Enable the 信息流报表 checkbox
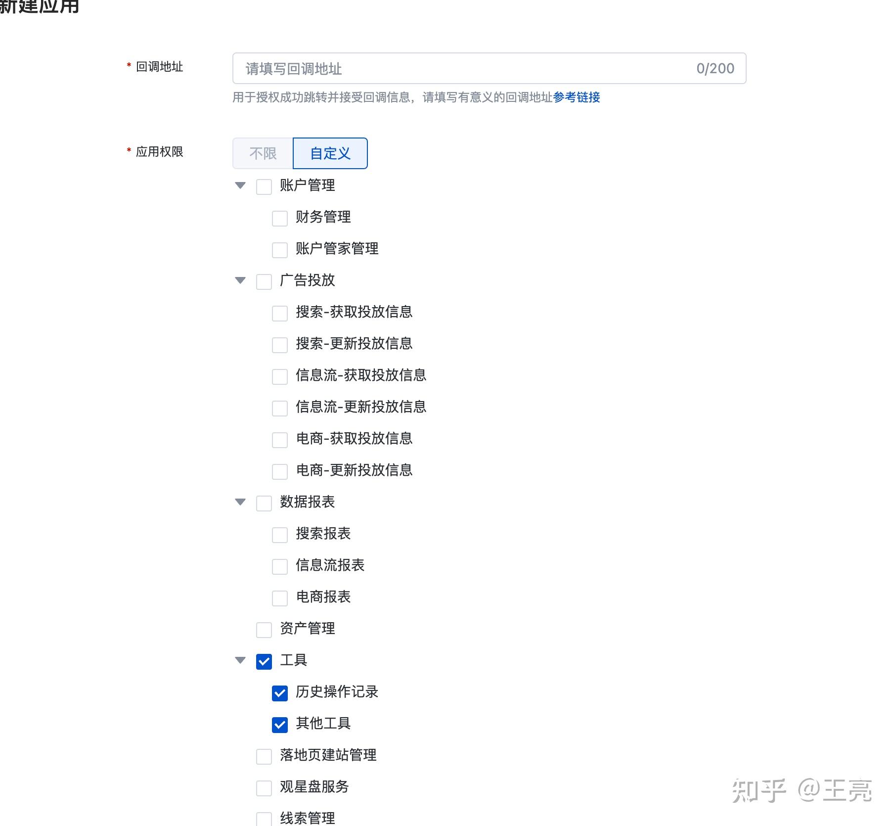Viewport: 895px width, 826px height. tap(280, 567)
